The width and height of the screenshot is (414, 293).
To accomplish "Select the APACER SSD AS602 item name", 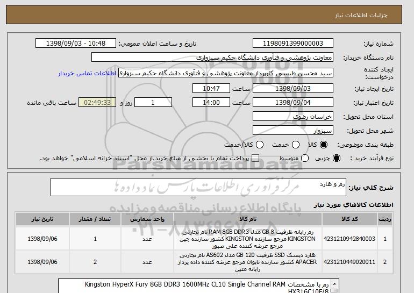I will pos(248,262).
